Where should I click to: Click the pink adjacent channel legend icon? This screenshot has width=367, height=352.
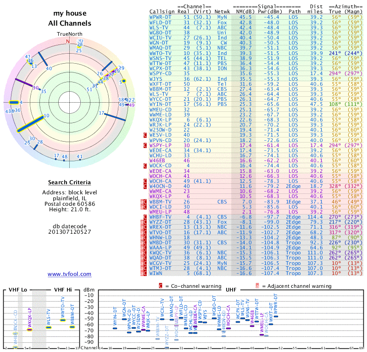258,286
